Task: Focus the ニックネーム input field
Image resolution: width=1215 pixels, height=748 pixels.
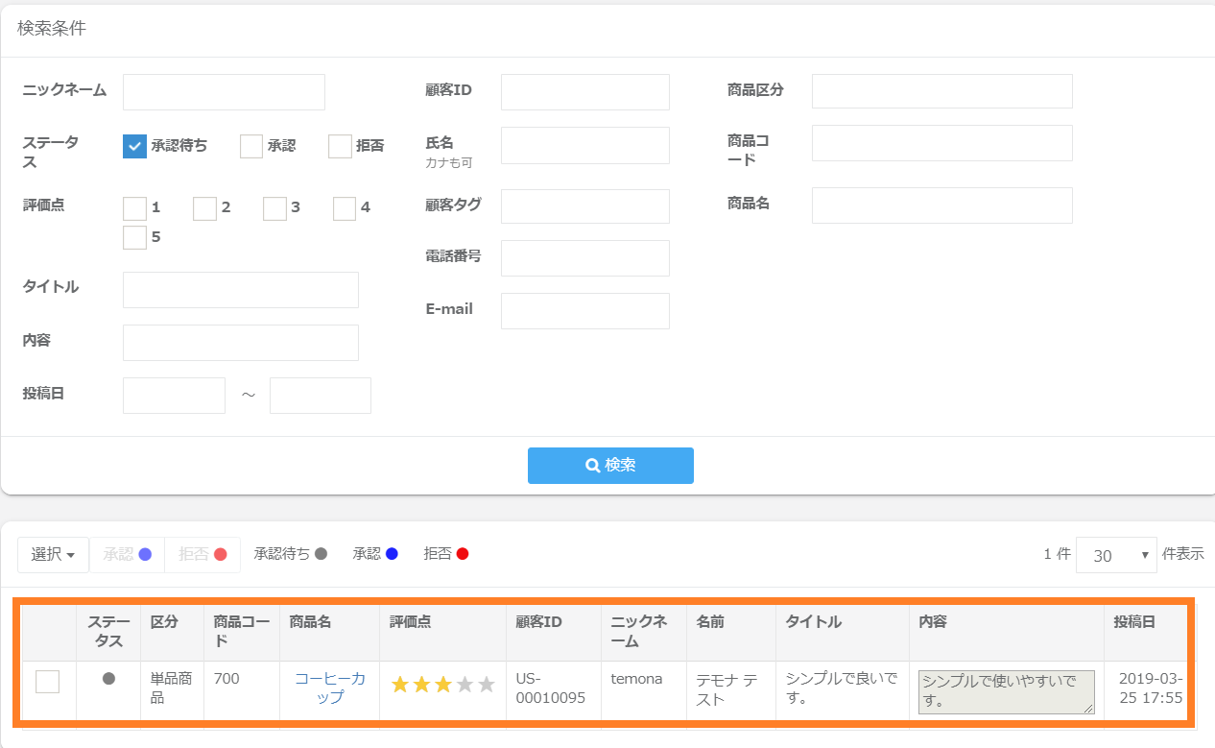Action: [224, 92]
